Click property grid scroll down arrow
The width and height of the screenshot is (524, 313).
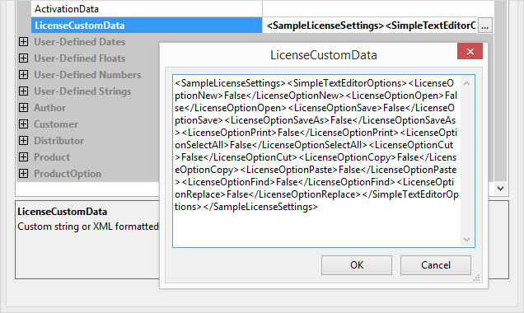[x=500, y=189]
